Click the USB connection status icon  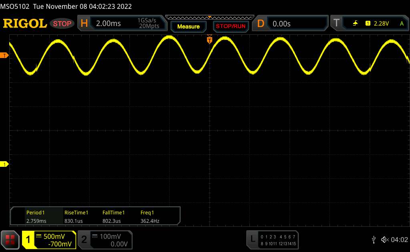point(374,240)
